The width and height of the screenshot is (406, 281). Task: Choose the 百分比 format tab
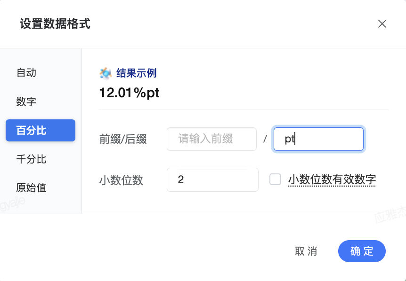(x=41, y=131)
